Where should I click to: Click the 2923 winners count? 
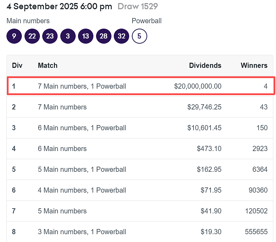point(260,149)
